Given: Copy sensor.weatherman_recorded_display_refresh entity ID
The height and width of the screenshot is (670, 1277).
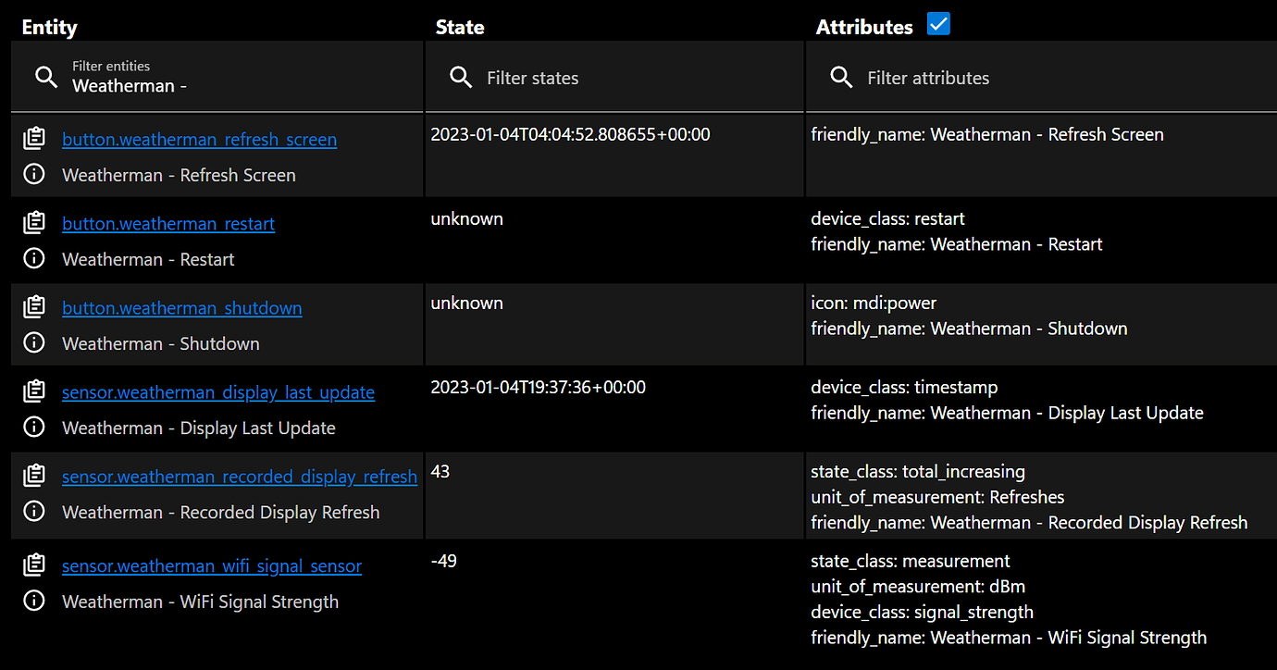Looking at the screenshot, I should [x=34, y=477].
